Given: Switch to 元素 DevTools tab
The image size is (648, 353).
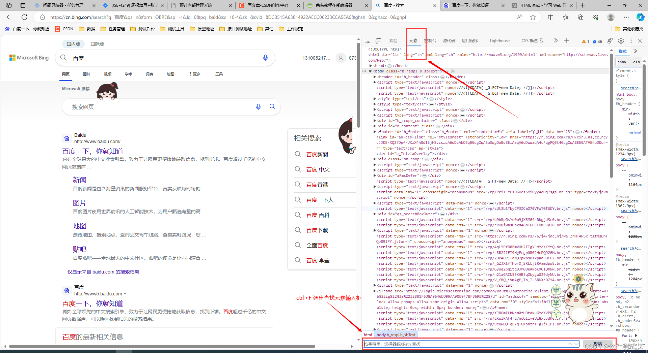Looking at the screenshot, I should [x=413, y=41].
